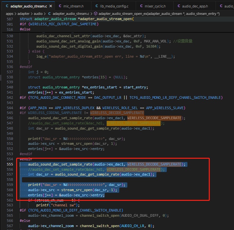Click WIRELESS_DECODE_SAMPLERATE on selected line 555
Screen dimensions: 234x230
(x=154, y=164)
